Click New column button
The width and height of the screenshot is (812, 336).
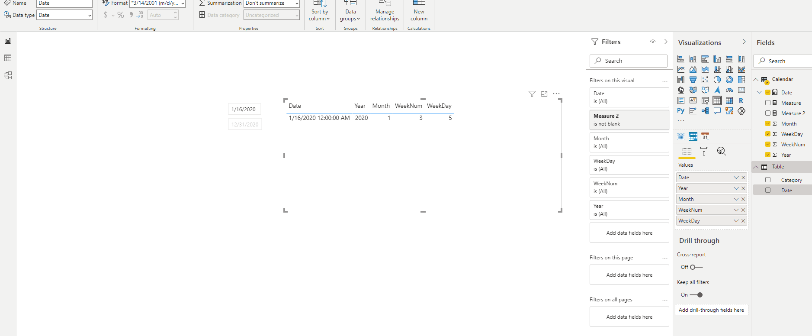tap(419, 11)
